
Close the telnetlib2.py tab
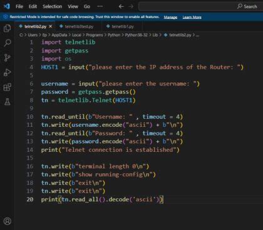coord(51,26)
